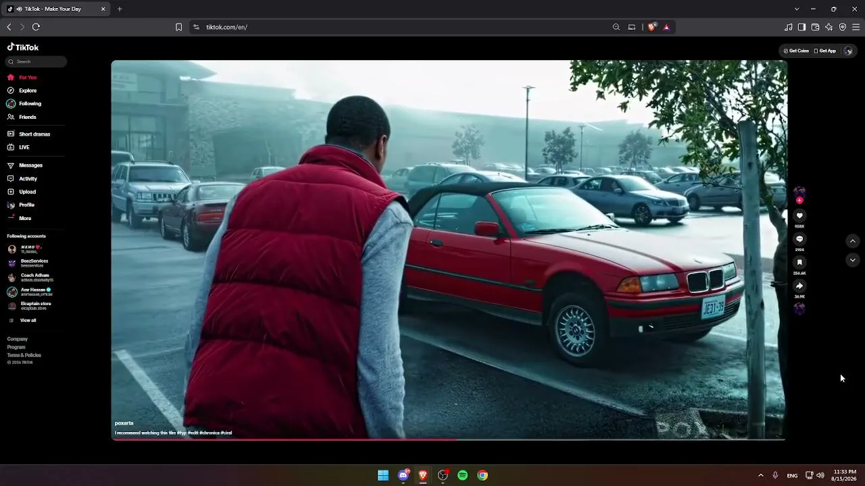Screen dimensions: 865x486
Task: Go back in browser history
Action: tap(9, 27)
